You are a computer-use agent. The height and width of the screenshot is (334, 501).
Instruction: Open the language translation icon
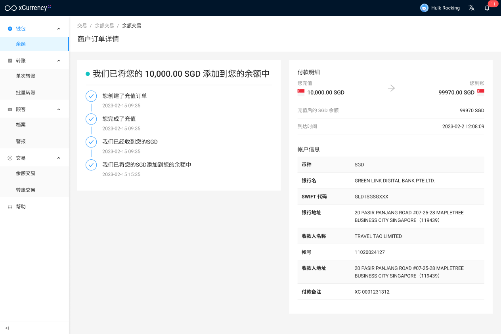point(471,8)
